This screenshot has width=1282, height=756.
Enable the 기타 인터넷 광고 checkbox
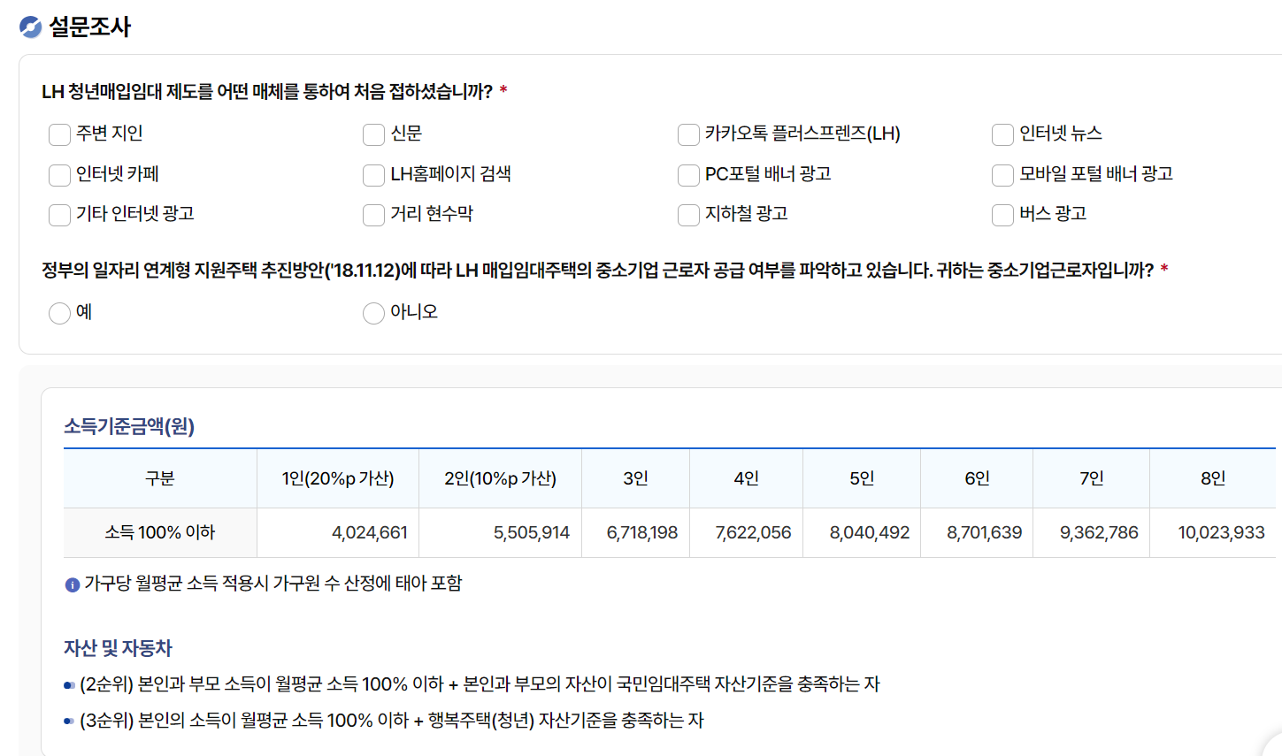coord(59,215)
